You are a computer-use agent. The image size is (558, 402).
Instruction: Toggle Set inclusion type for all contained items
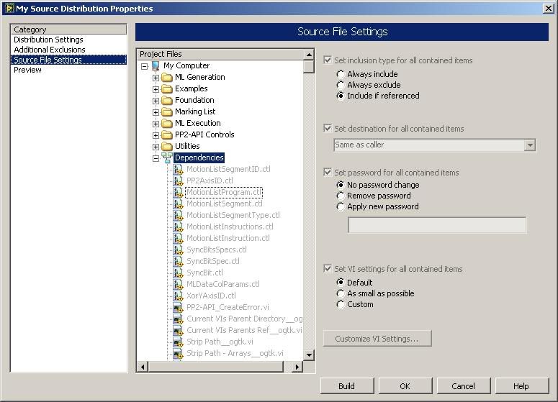pos(328,60)
